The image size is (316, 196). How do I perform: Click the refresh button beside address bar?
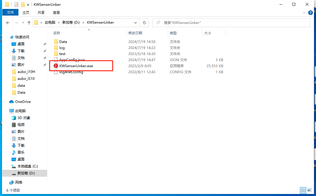pos(144,22)
